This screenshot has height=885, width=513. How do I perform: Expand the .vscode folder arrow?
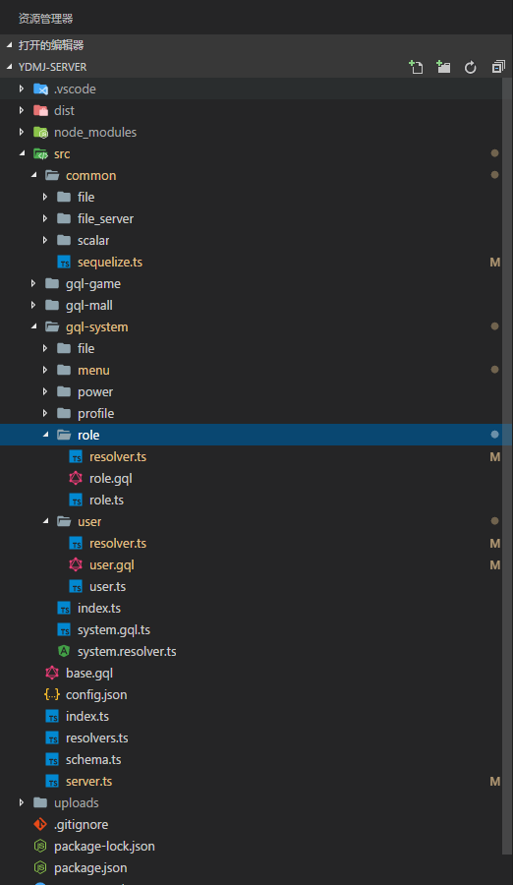(22, 88)
